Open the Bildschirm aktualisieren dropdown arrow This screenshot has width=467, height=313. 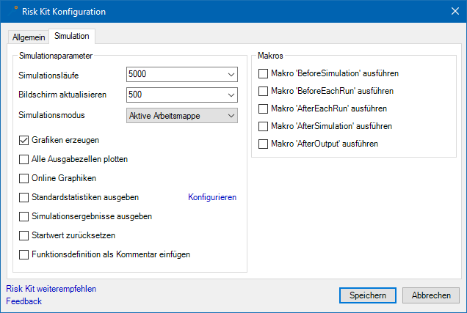pos(231,95)
